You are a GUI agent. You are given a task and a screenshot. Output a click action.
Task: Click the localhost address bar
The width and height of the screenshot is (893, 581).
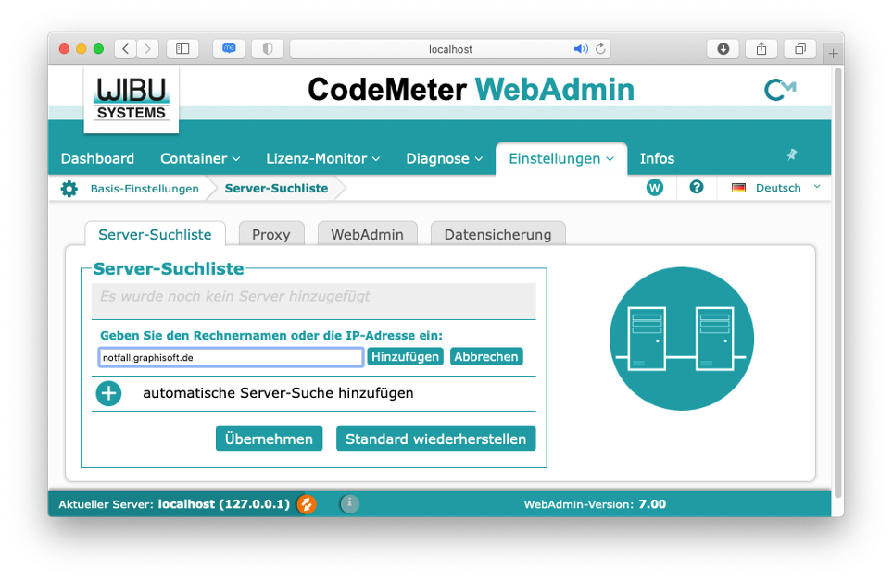pos(450,49)
